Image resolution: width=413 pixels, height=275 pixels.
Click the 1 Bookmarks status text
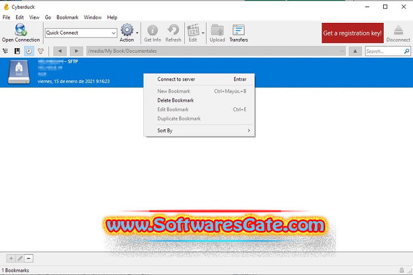[15, 270]
